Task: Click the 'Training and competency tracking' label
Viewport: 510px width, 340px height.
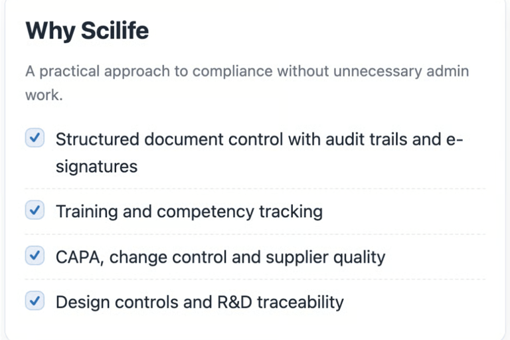Action: click(x=189, y=211)
